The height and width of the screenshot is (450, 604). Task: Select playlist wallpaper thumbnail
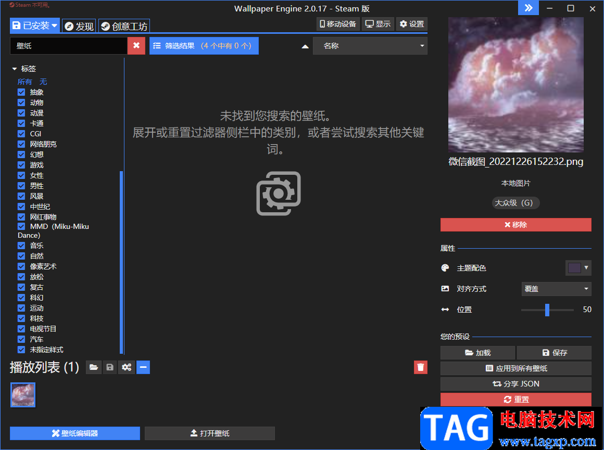click(23, 395)
